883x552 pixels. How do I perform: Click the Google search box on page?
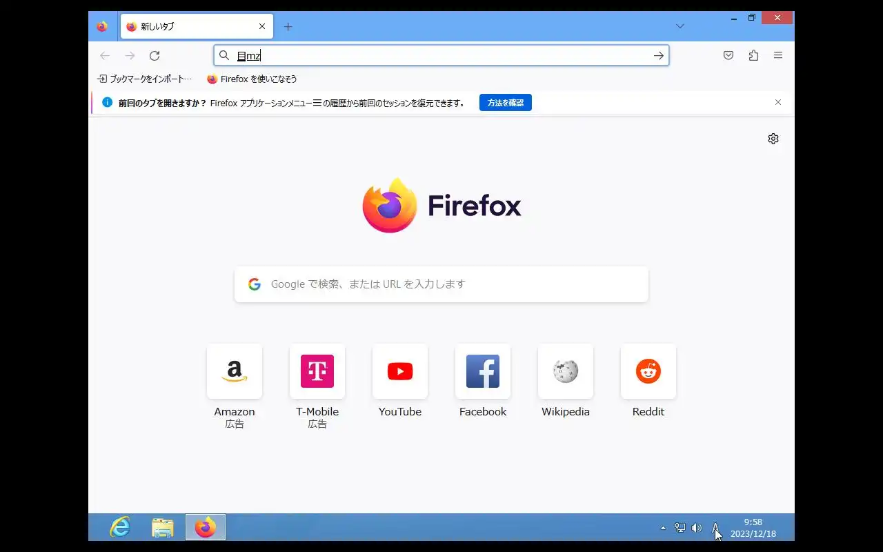click(x=441, y=284)
